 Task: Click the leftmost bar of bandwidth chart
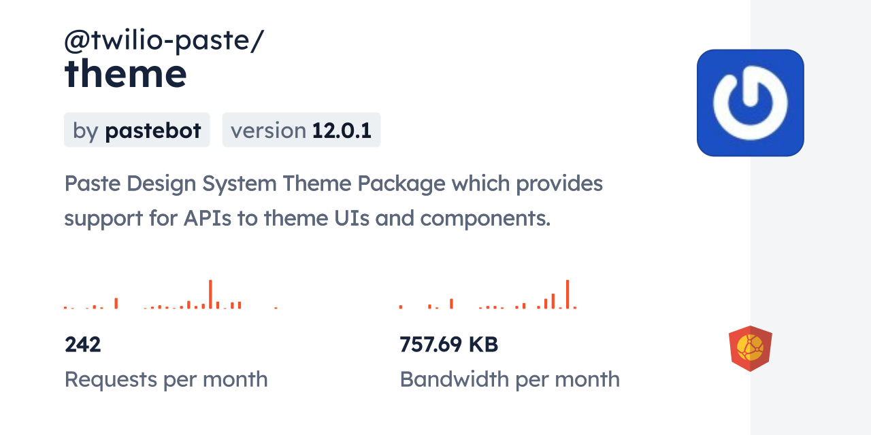point(401,307)
